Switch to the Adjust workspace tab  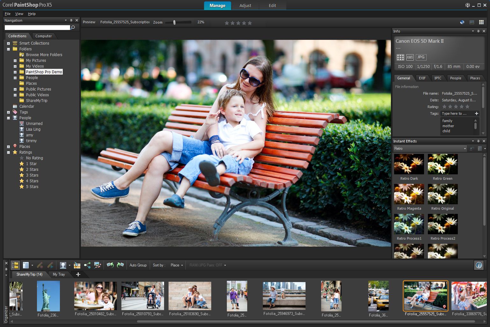click(245, 6)
